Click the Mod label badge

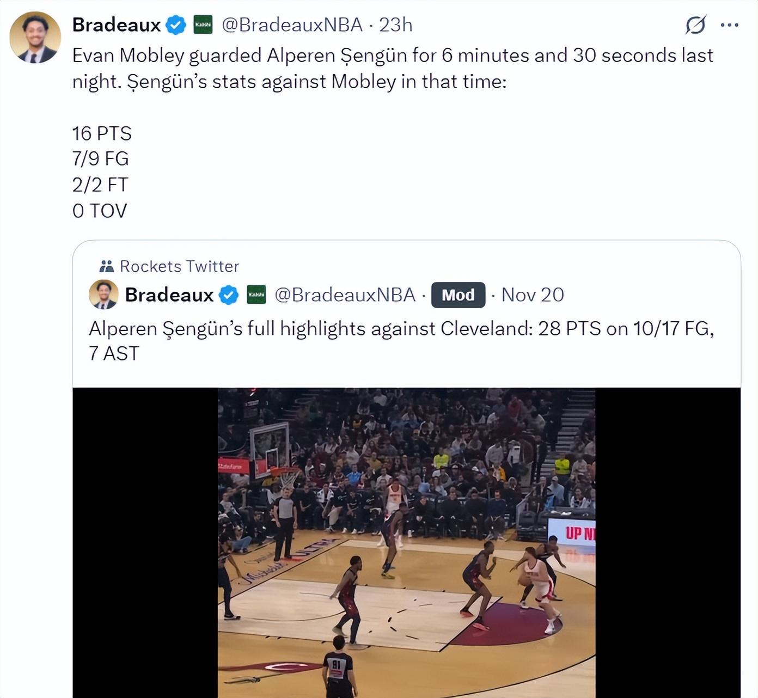click(x=458, y=295)
